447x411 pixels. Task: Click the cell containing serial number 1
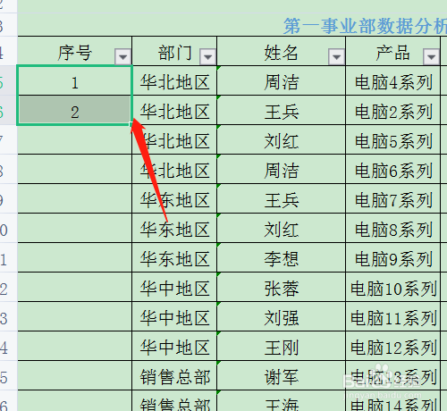(x=74, y=80)
